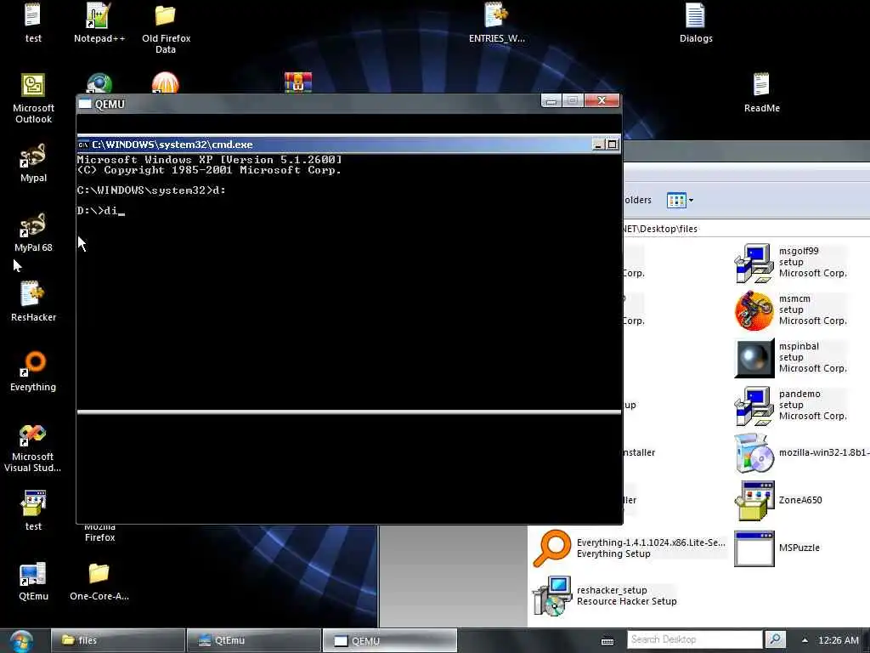Click the QEMU window title bar
Viewport: 870px width, 653px height.
pos(308,104)
